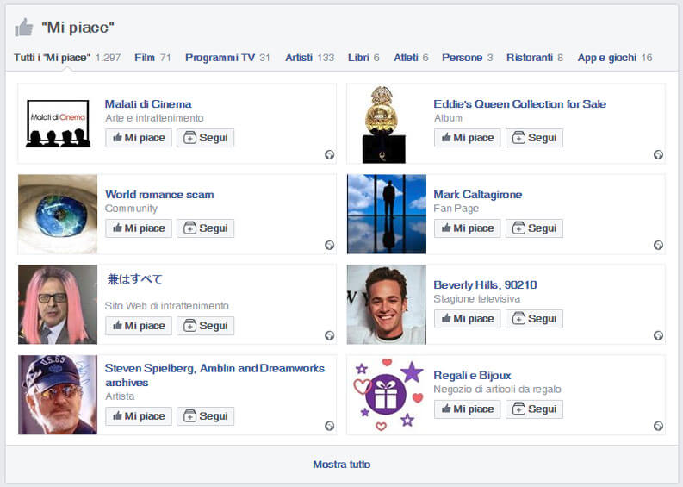Click the "Mi piace" section title
683x487 pixels.
[78, 28]
